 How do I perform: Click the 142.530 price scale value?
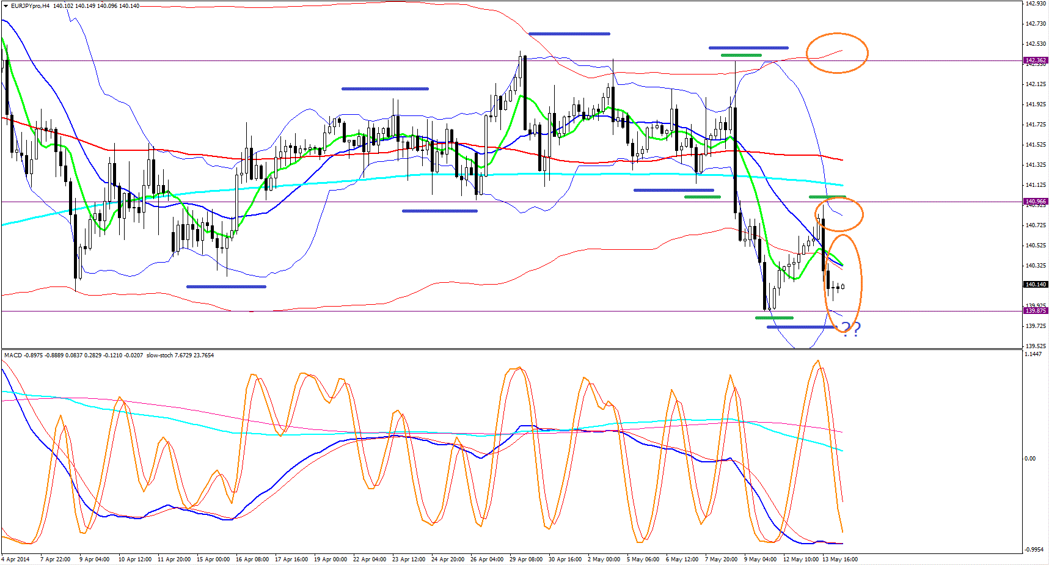pyautogui.click(x=1036, y=44)
